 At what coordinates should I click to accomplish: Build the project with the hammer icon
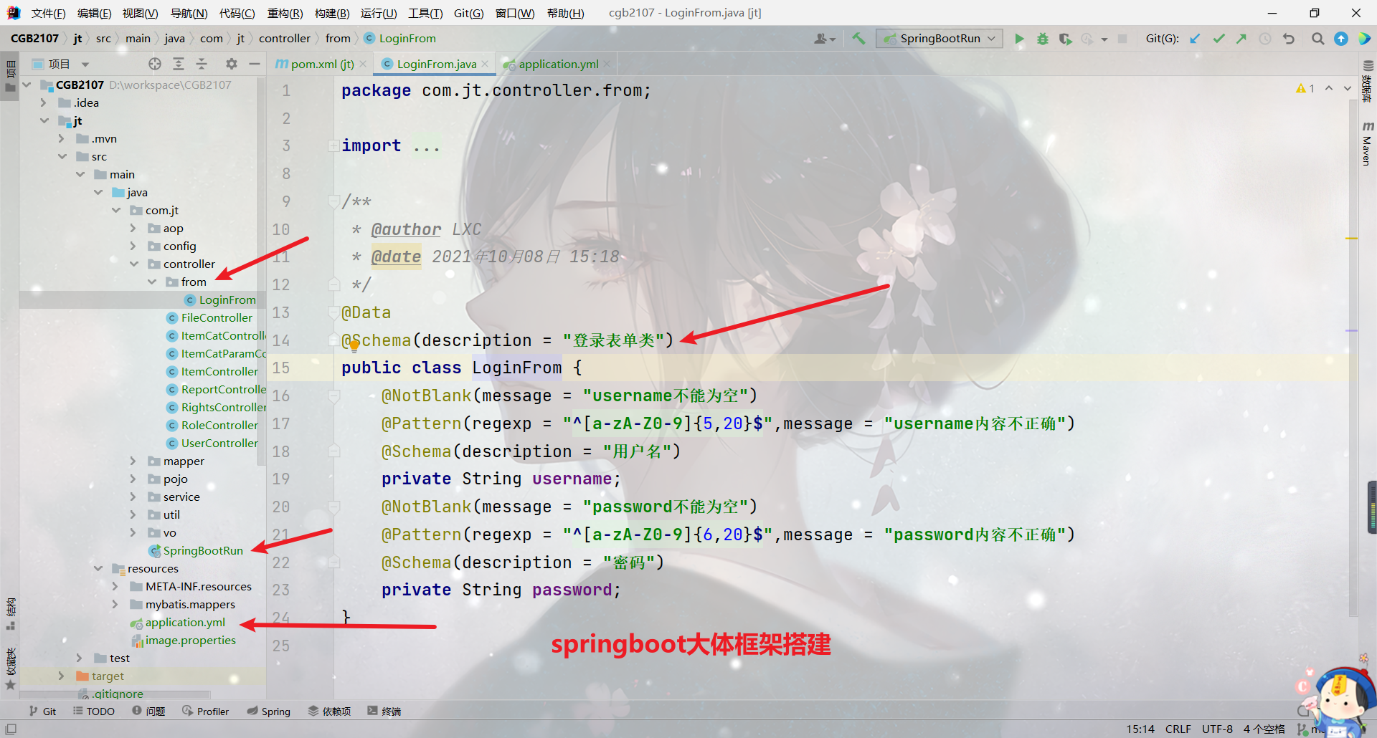tap(858, 38)
